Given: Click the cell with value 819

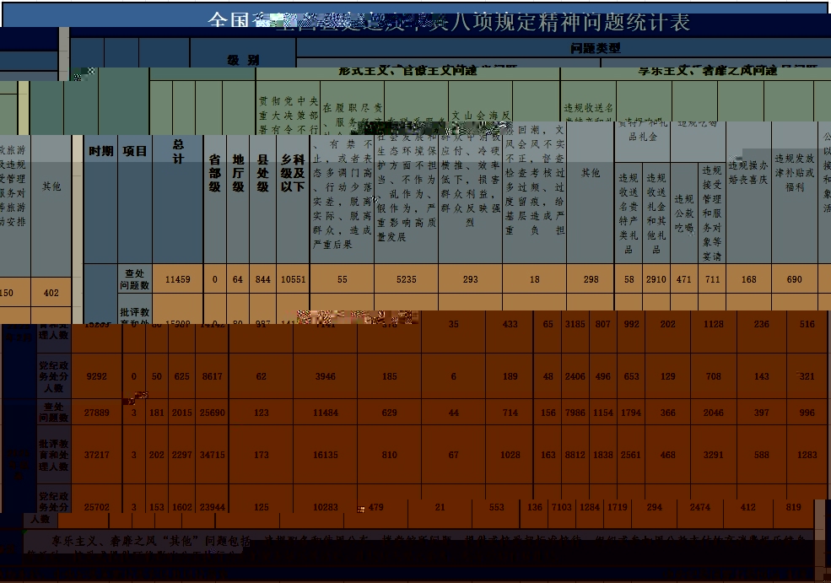Looking at the screenshot, I should (x=793, y=507).
